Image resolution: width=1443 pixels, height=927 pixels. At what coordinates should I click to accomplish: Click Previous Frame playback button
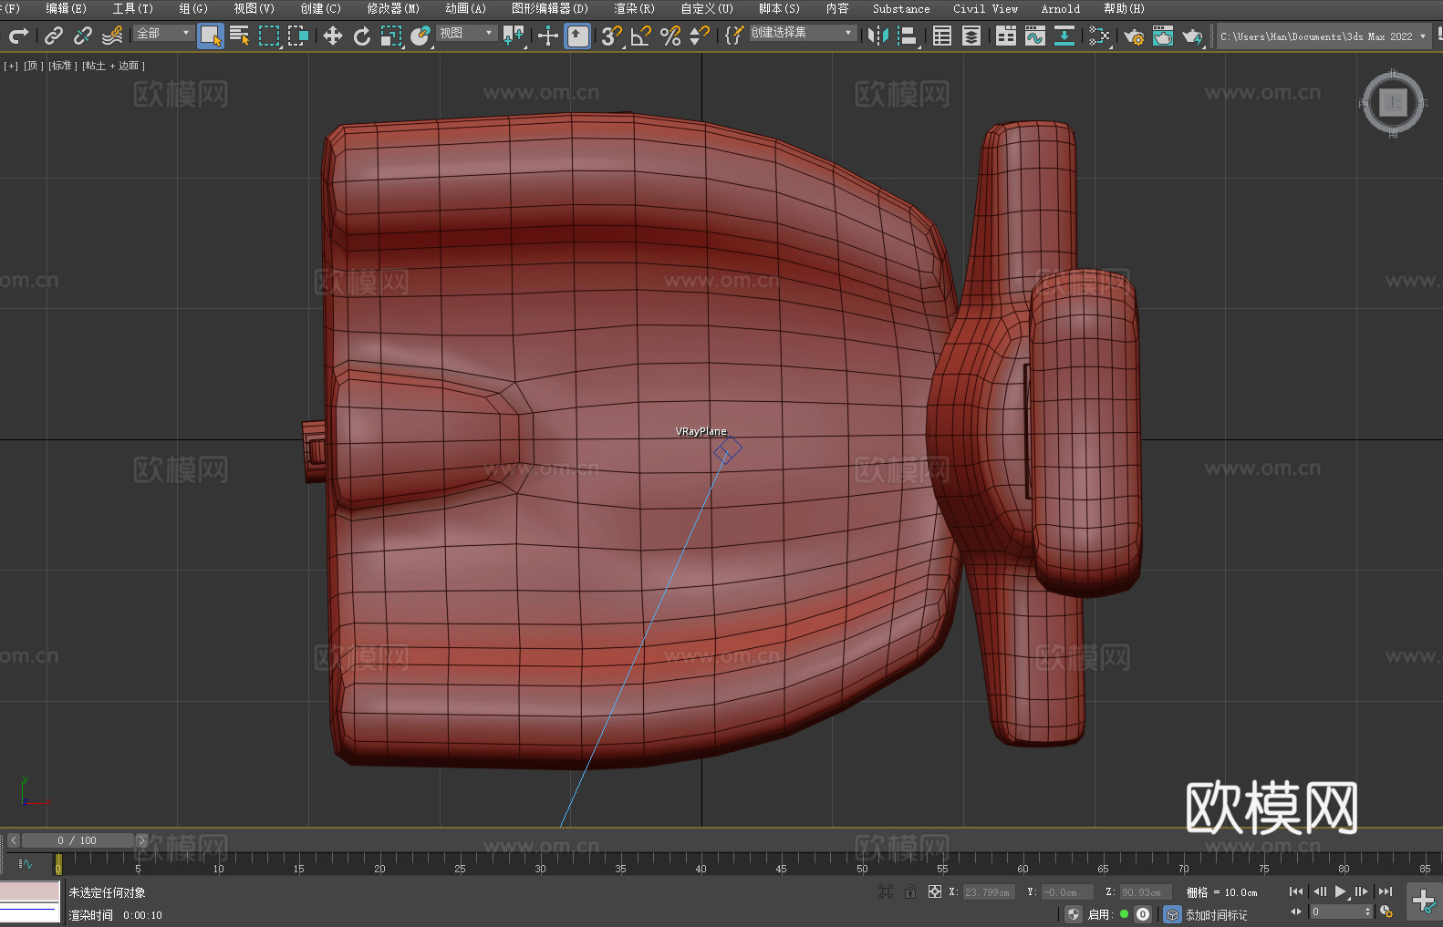(1319, 891)
